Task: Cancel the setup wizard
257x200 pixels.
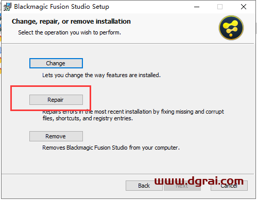Action: (229, 186)
